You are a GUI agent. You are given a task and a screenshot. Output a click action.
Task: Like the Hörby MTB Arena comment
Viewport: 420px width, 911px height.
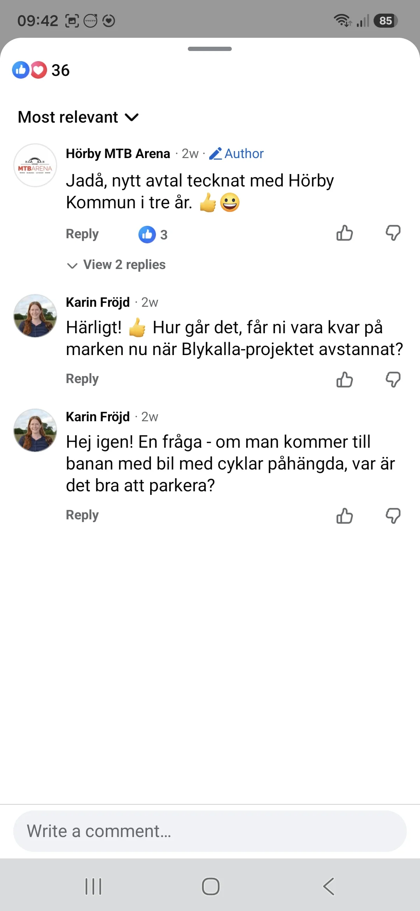coord(345,233)
